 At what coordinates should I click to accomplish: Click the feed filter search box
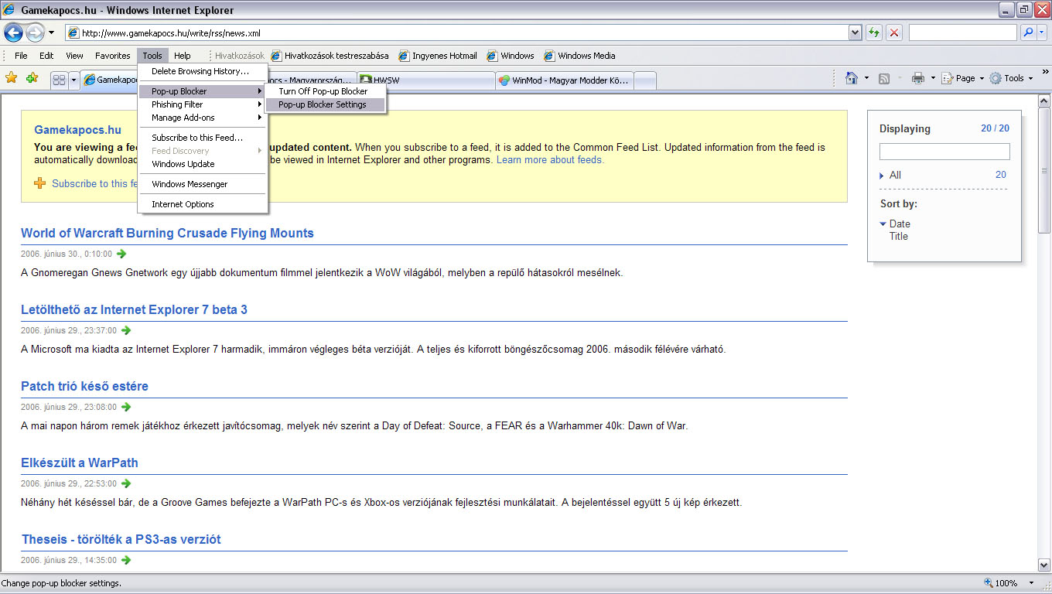click(944, 152)
